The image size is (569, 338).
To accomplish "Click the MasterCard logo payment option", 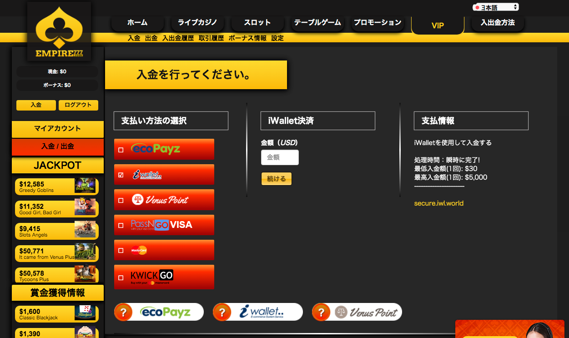I will tap(139, 250).
